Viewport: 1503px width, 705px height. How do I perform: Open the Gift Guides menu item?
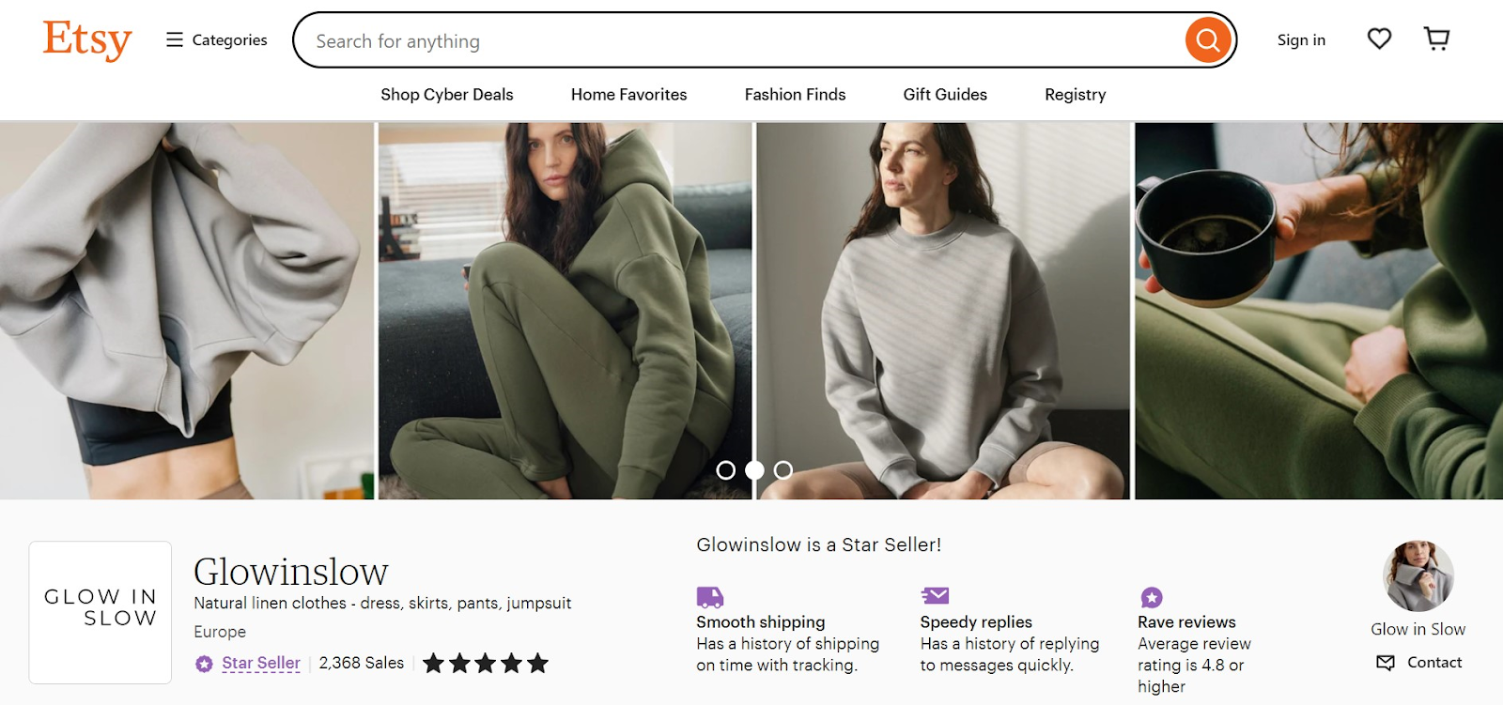coord(944,94)
